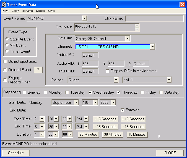Viewport: 187px width, 158px height.
Task: Click the Rename menu item
Action: click(x=27, y=11)
